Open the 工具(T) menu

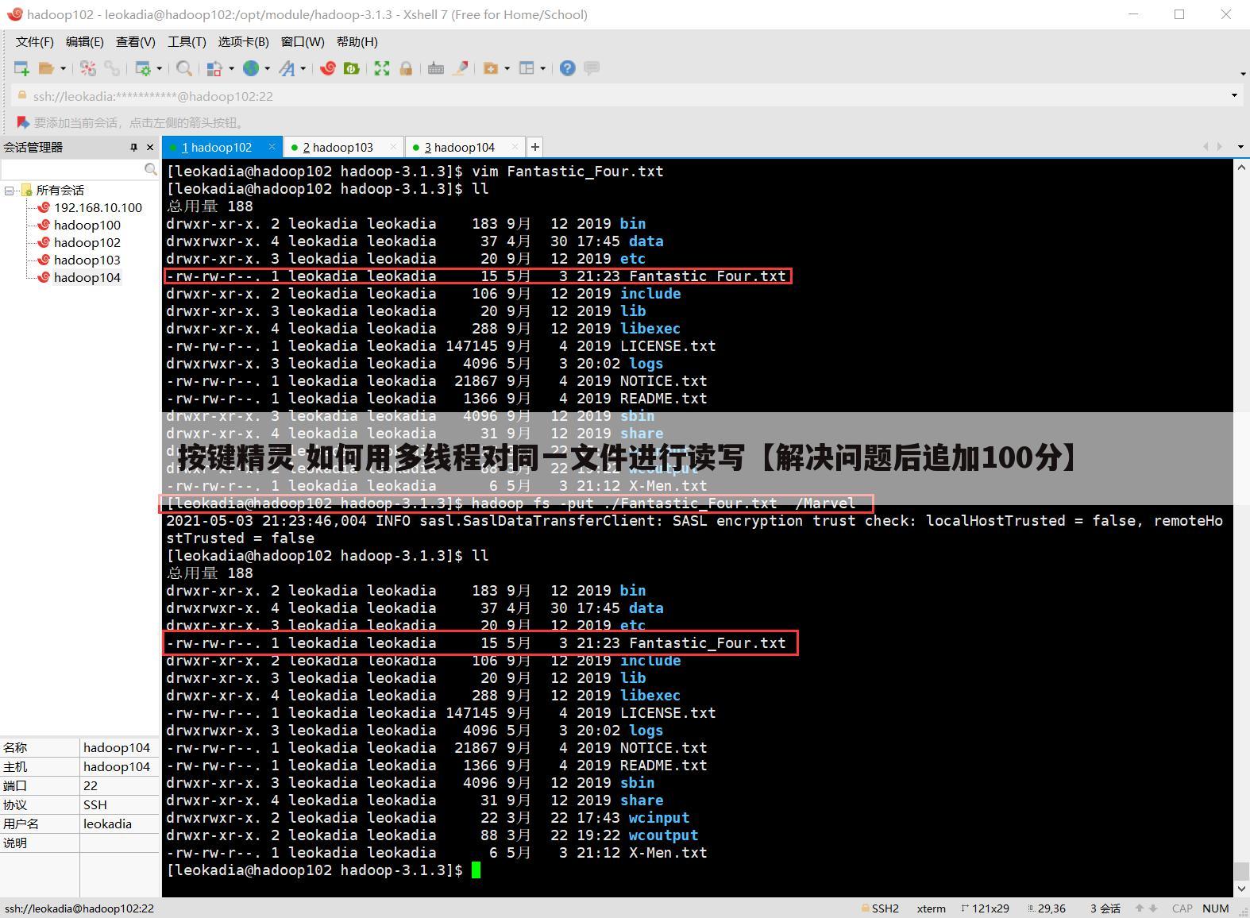[x=187, y=41]
